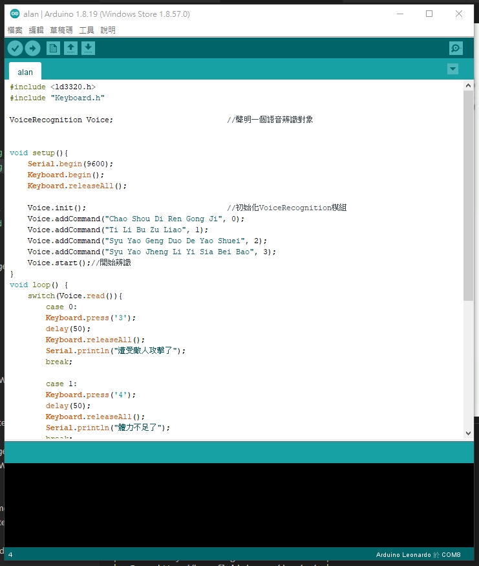Click the comment '//聲明一個語音辨識對象'
This screenshot has width=479, height=566.
coord(270,120)
